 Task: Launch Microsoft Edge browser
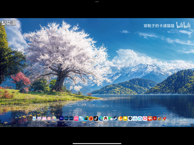coord(101,118)
